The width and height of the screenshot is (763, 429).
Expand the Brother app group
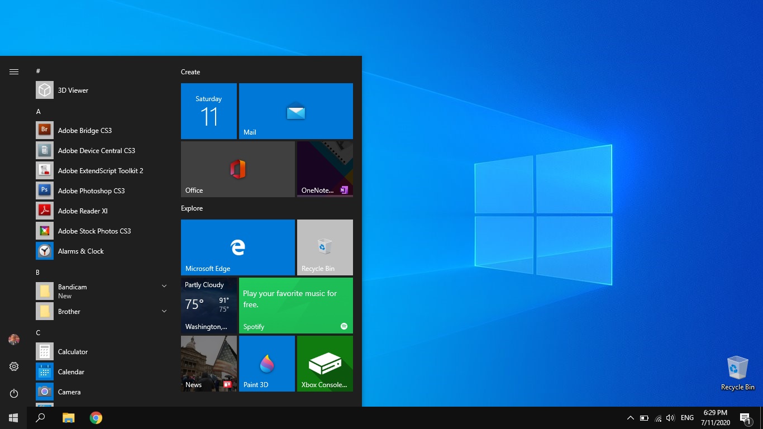tap(164, 311)
